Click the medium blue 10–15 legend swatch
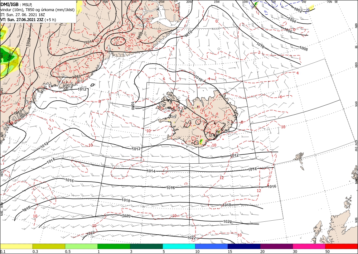The image size is (358, 254). pos(212,246)
